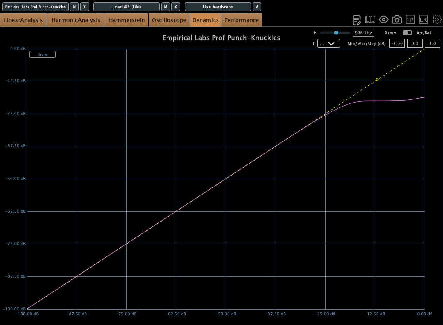Click X next to Load #2 (file)

click(x=176, y=7)
